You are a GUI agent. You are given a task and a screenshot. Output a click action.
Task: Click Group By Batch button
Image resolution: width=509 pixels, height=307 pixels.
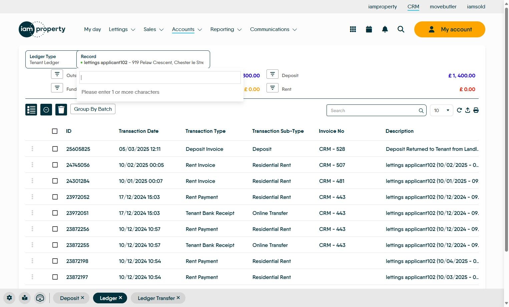tap(93, 109)
